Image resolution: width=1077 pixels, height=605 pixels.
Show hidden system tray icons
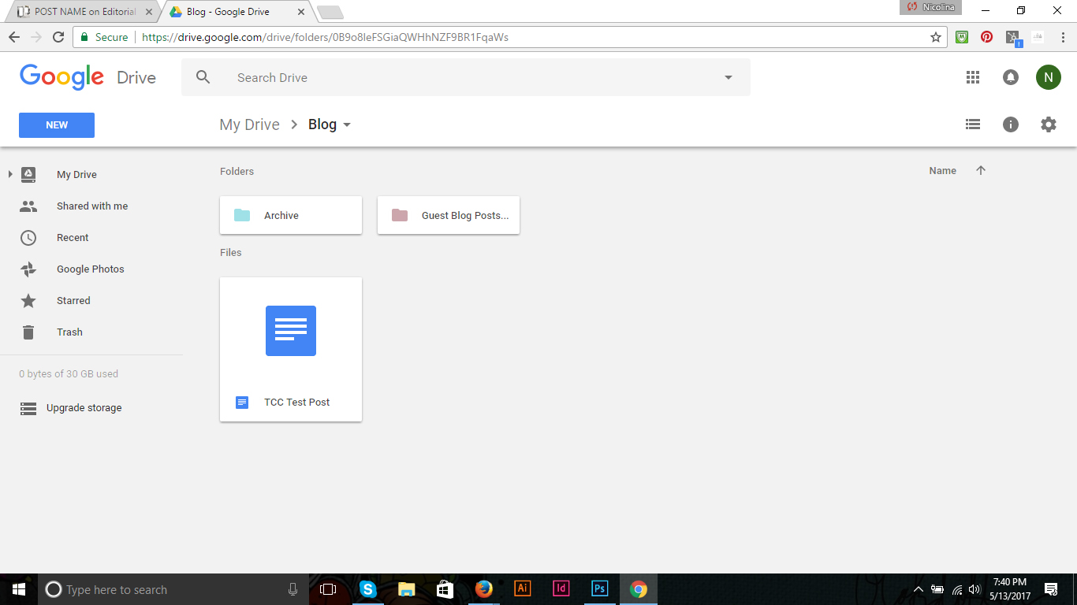coord(919,589)
